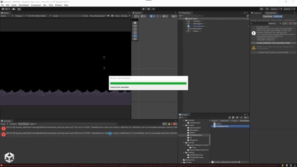Open the global Search magnifier icon
This screenshot has width=297, height=167.
[267, 9]
